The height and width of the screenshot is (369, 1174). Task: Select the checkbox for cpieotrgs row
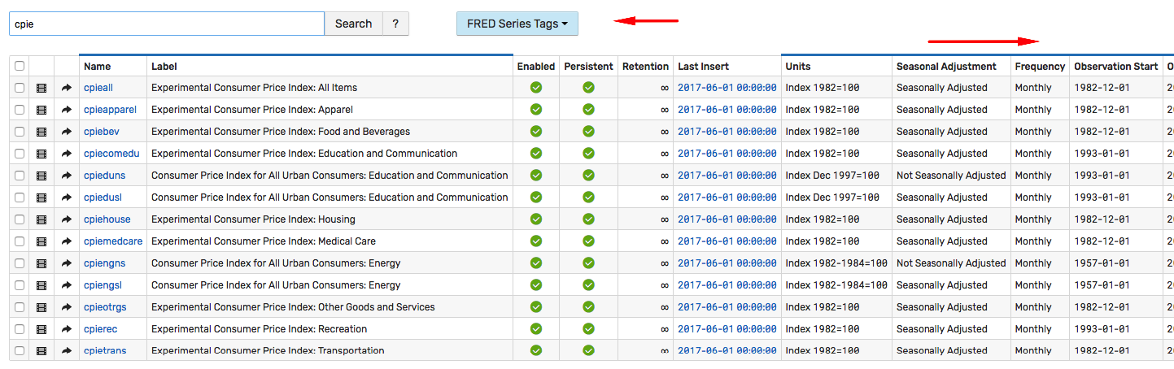20,307
